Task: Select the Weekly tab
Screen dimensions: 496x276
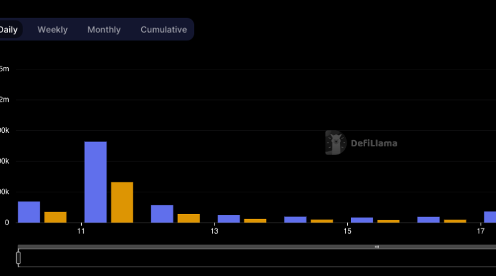Action: pos(53,30)
